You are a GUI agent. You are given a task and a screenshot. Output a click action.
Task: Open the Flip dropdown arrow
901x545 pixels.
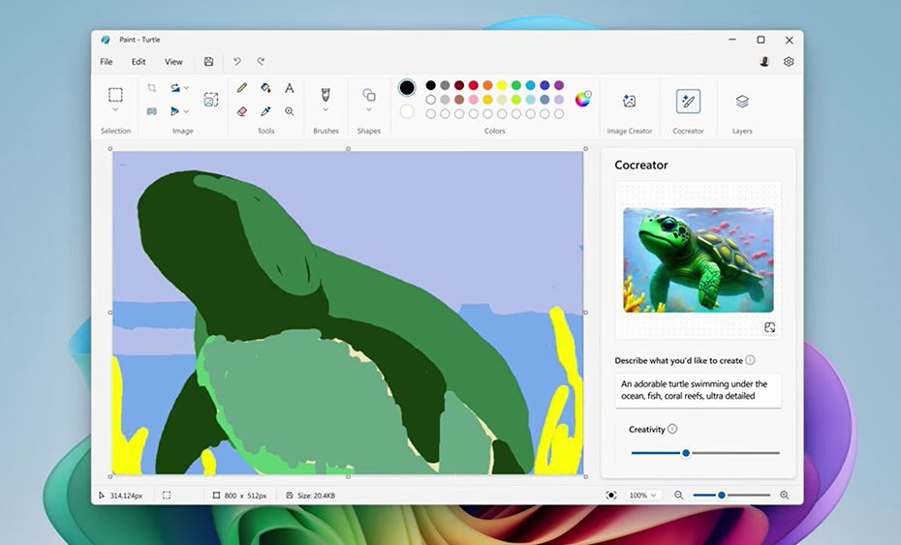186,111
